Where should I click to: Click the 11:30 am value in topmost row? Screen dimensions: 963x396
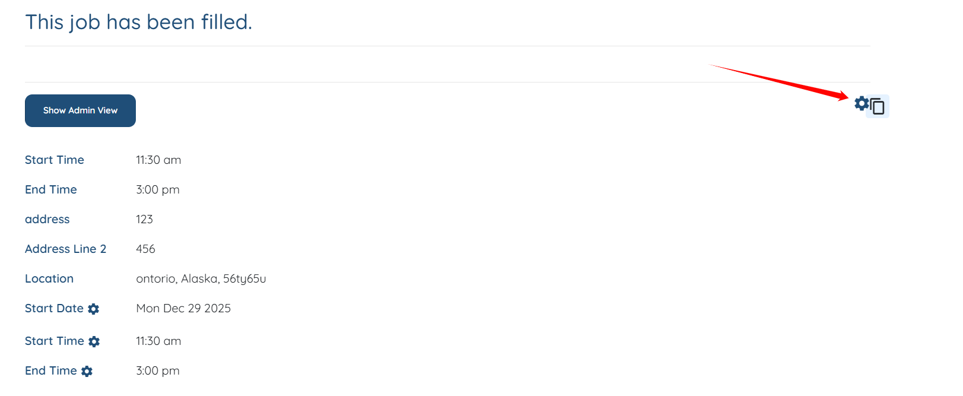[158, 160]
